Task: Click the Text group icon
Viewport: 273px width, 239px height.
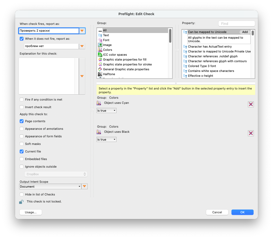Action: [x=100, y=35]
